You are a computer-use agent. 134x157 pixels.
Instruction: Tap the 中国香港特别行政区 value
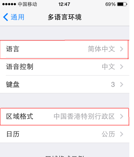click(84, 116)
